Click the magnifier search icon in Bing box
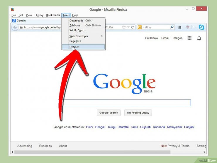The height and width of the screenshot is (163, 217). click(x=172, y=27)
